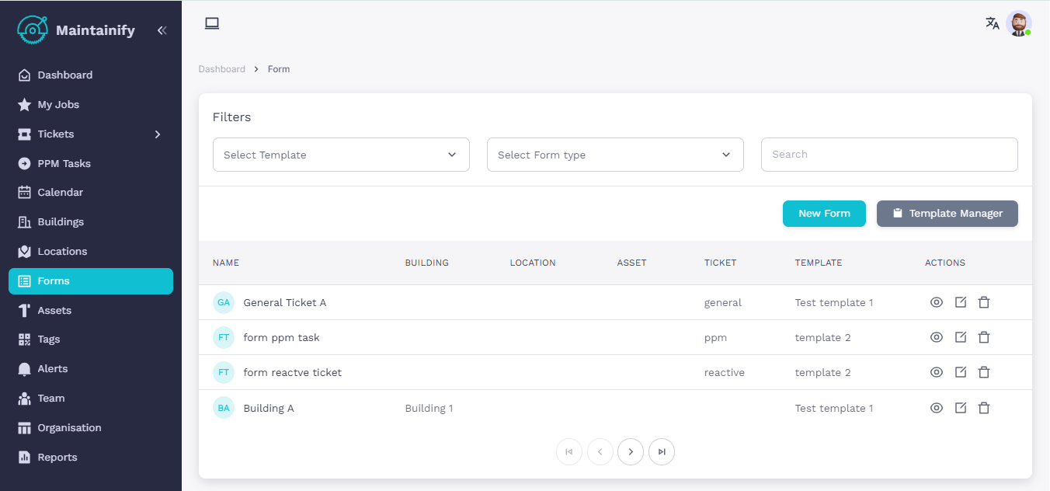Screen dimensions: 1050x491
Task: Preview Building A with eye icon
Action: pyautogui.click(x=937, y=408)
